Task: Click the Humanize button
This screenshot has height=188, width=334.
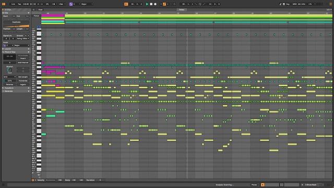Action: click(x=23, y=81)
